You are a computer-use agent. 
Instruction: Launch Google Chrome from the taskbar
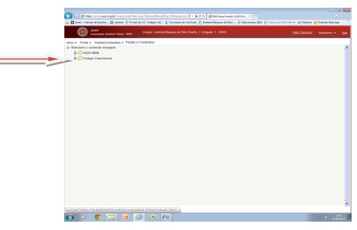point(98,217)
